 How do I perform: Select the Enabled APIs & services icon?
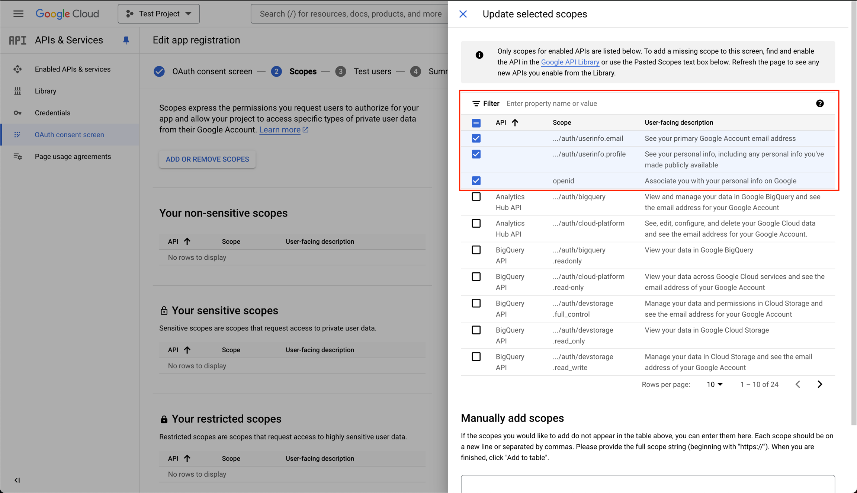click(17, 69)
